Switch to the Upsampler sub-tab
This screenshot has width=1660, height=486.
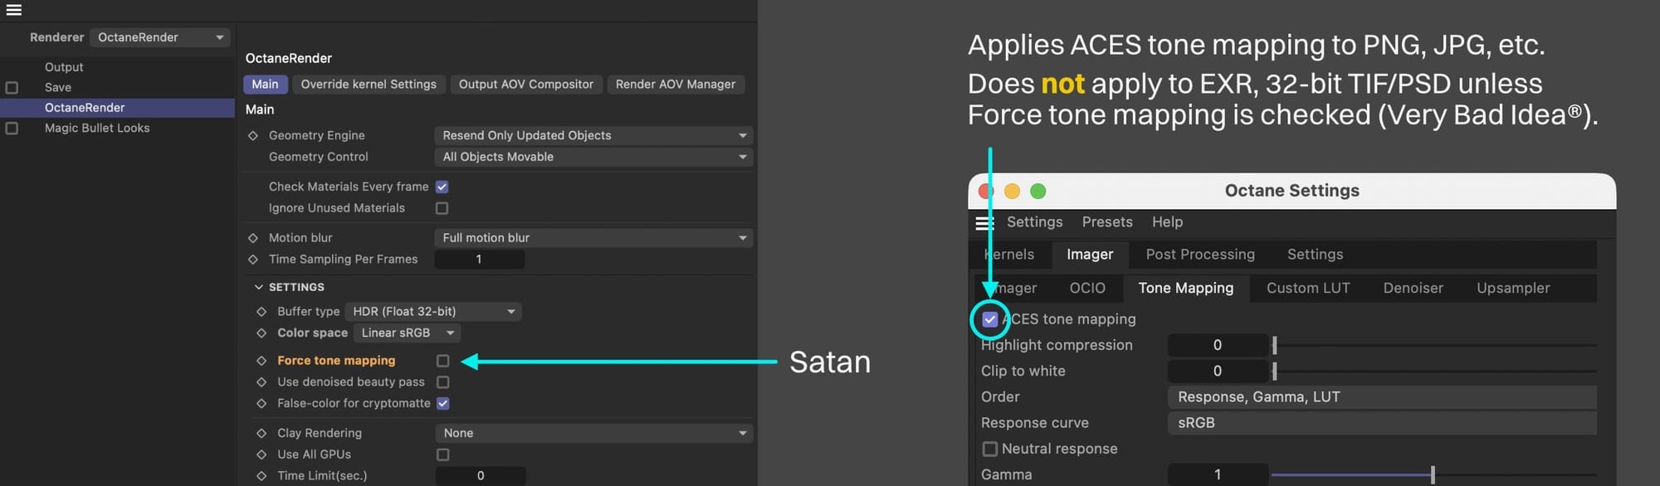(1513, 289)
